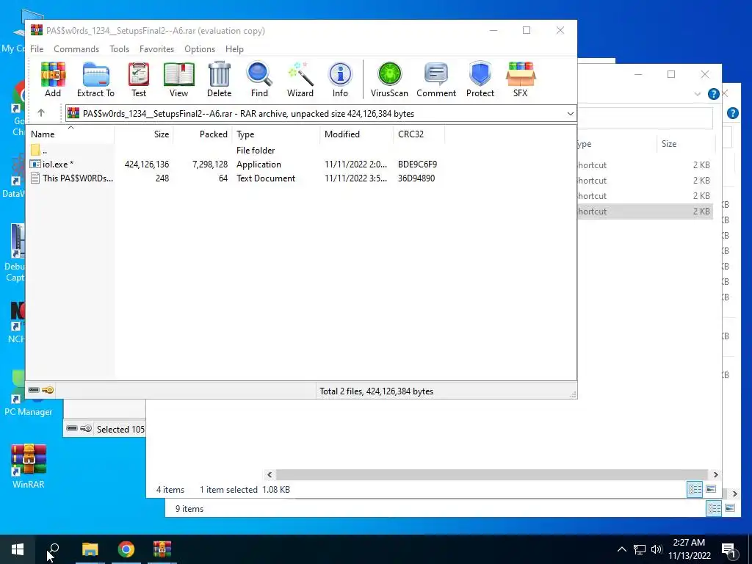752x564 pixels.
Task: Open the Commands menu
Action: click(x=76, y=49)
